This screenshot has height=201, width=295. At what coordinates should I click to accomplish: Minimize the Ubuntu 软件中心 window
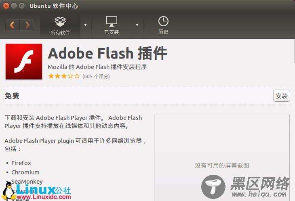click(x=14, y=6)
